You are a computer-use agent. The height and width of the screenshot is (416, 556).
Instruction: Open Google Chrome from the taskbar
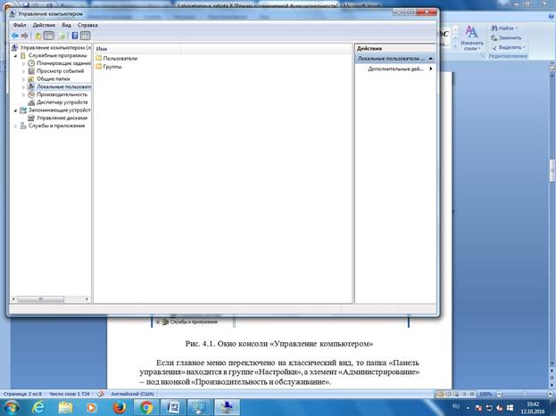[146, 407]
